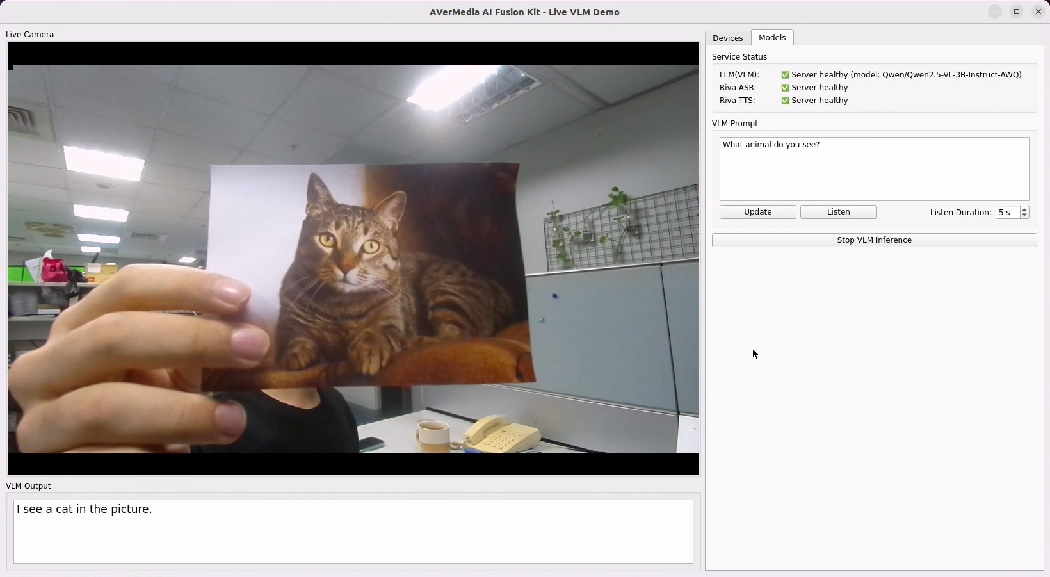
Task: Increase Listen Duration with the up arrow
Action: click(1024, 209)
